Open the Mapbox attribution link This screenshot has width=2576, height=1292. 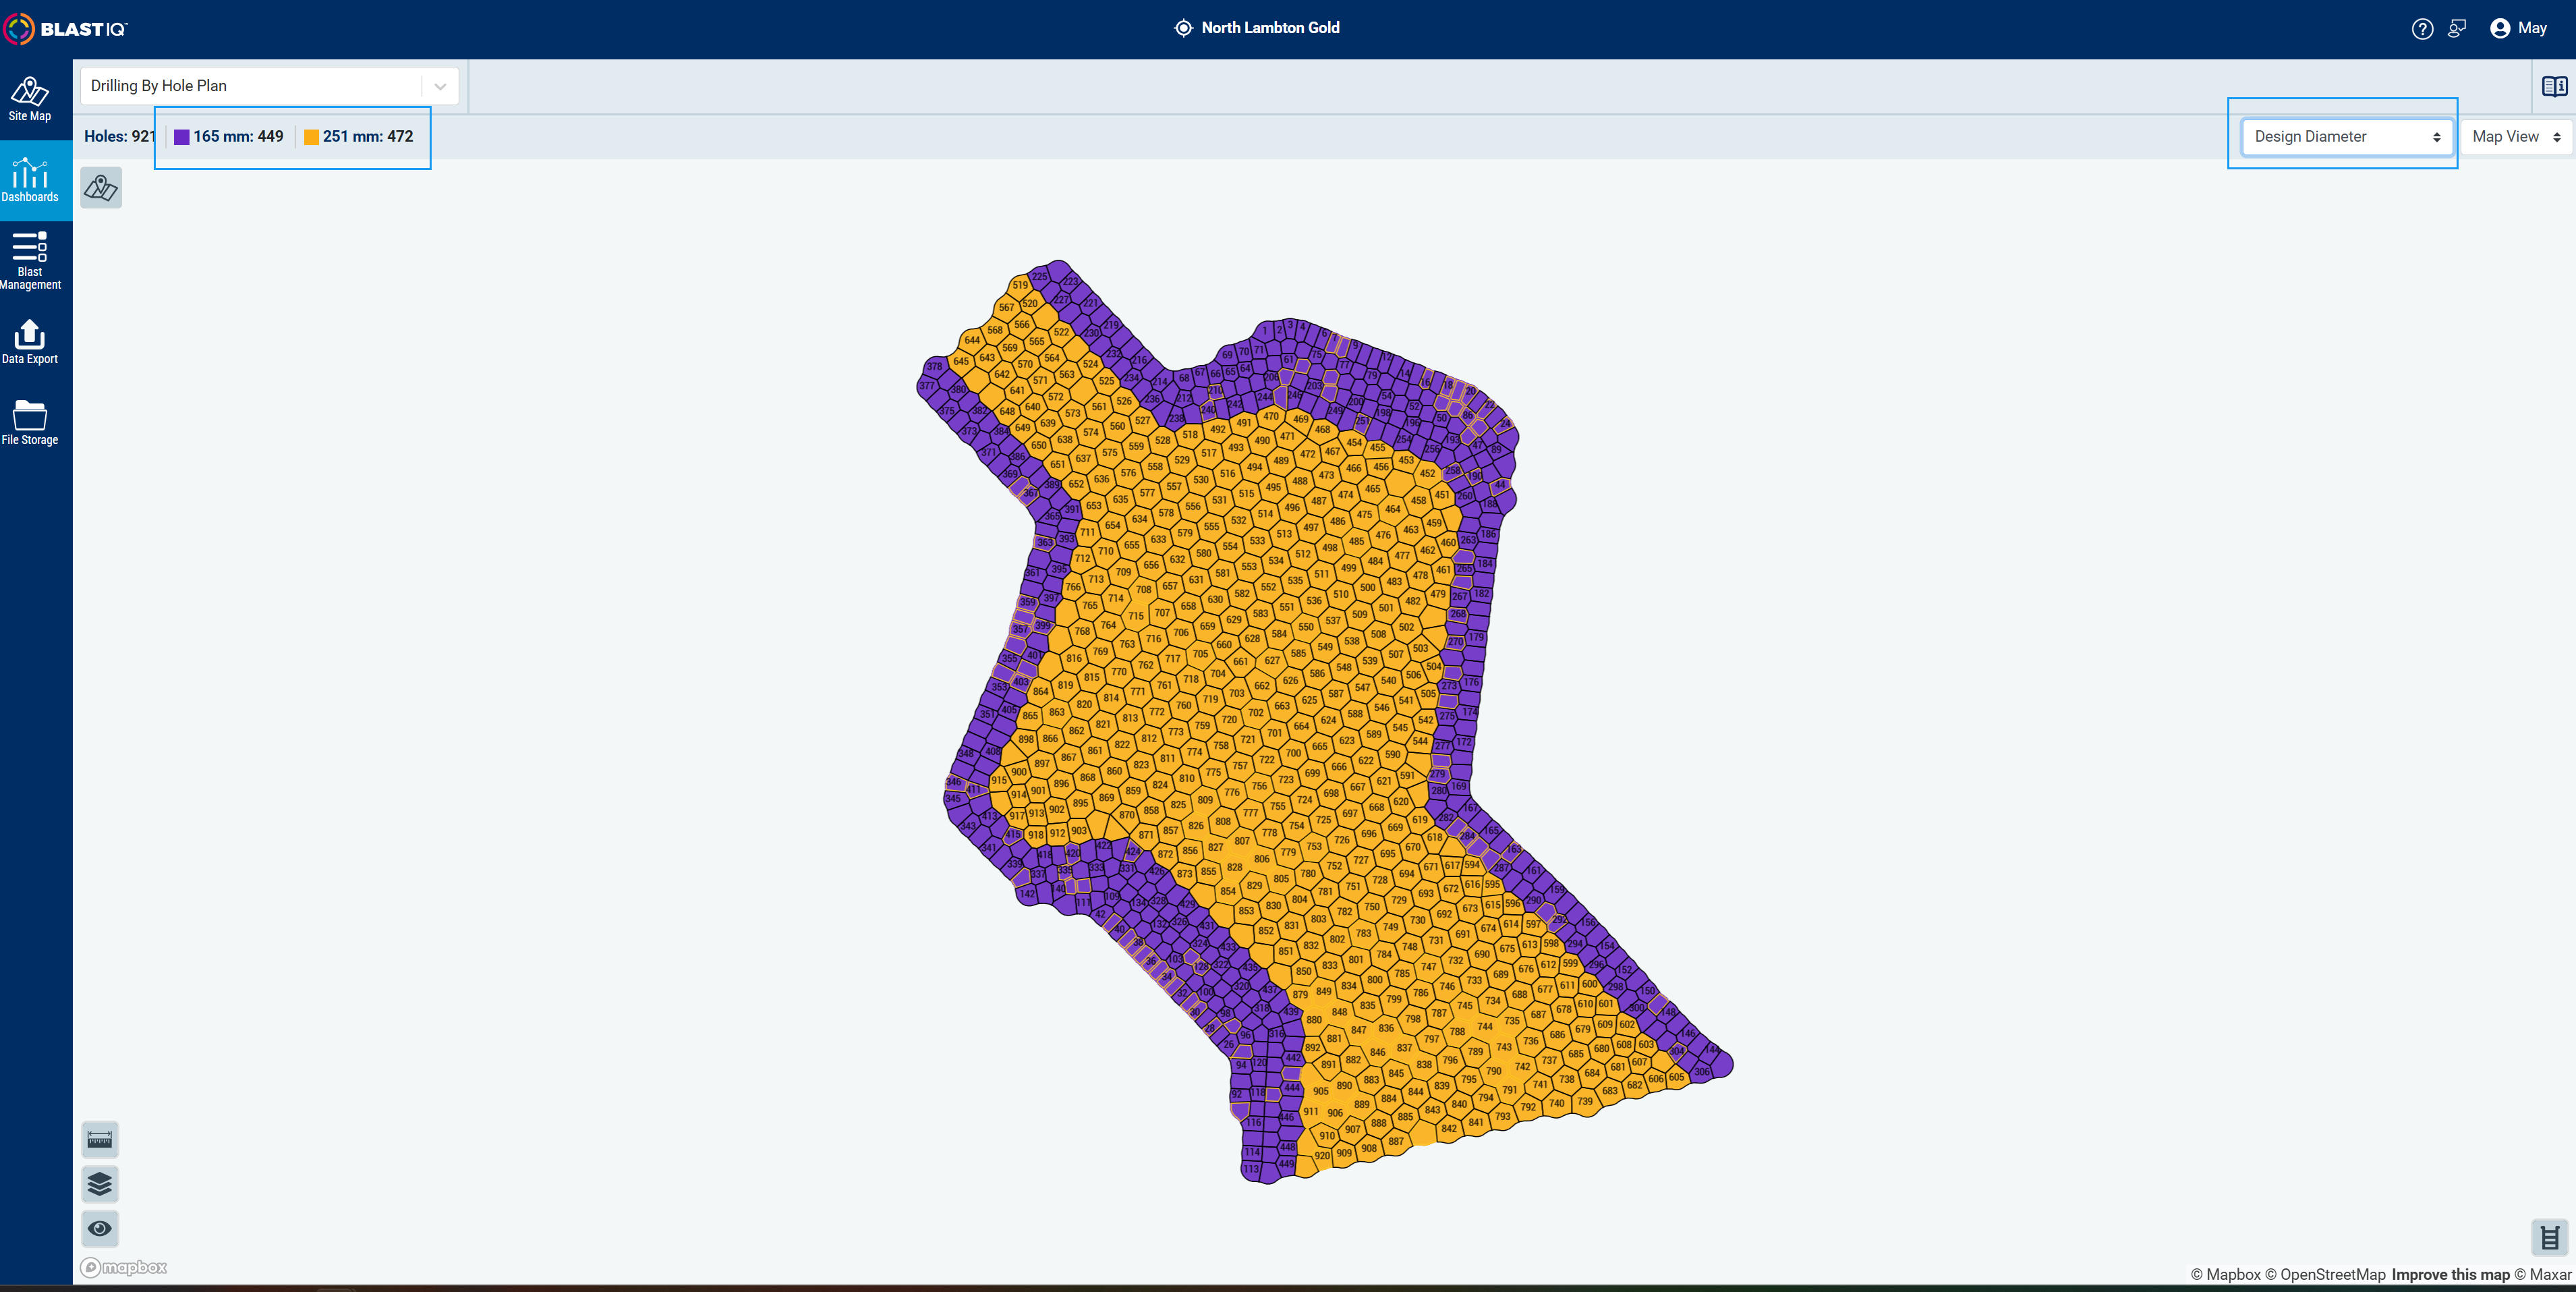click(x=2225, y=1274)
